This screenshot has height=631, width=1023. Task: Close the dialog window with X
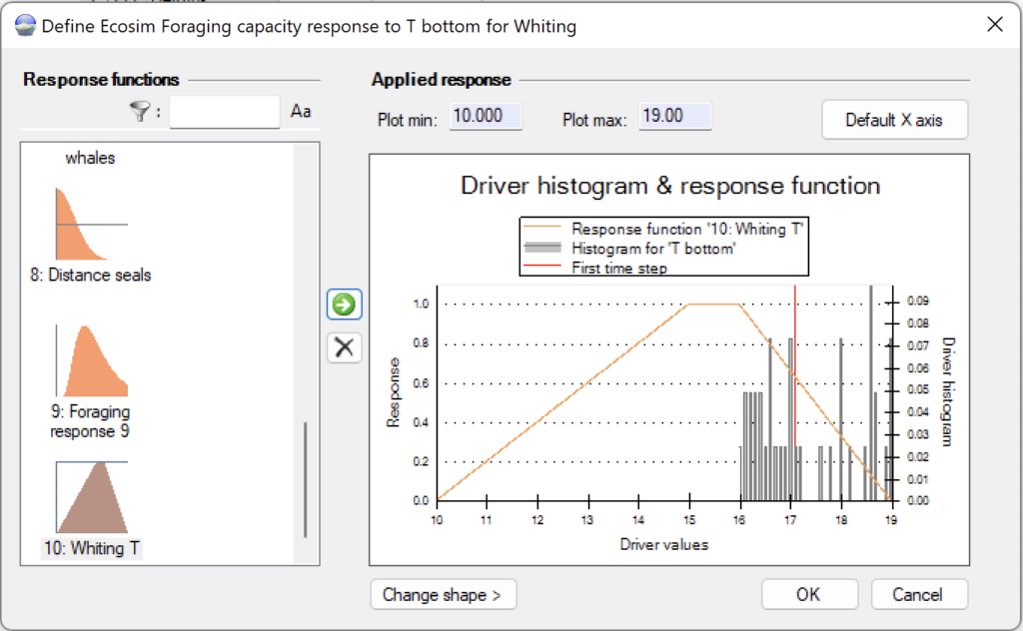pos(994,25)
